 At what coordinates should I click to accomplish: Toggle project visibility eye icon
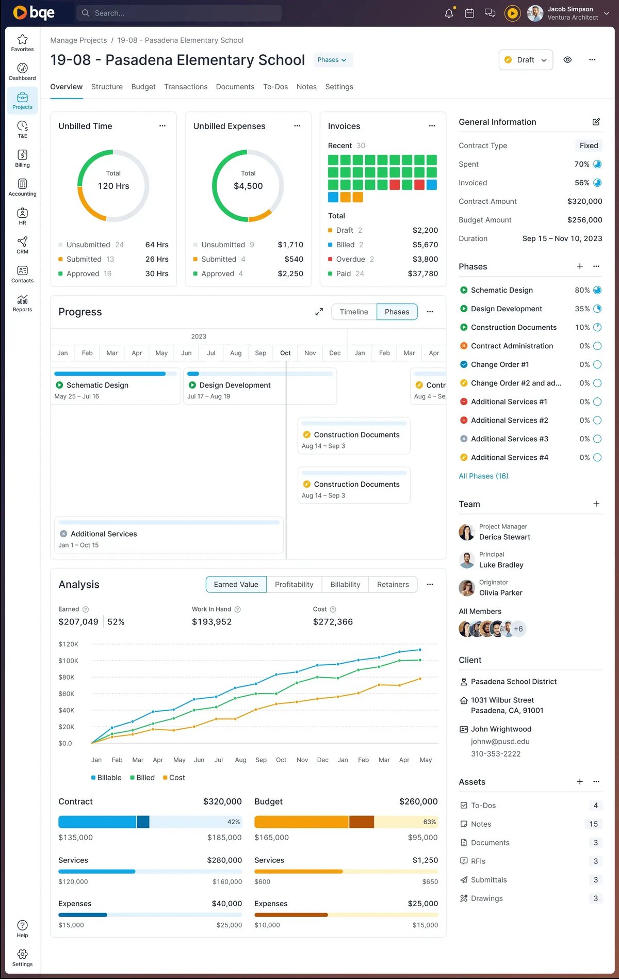pyautogui.click(x=567, y=60)
